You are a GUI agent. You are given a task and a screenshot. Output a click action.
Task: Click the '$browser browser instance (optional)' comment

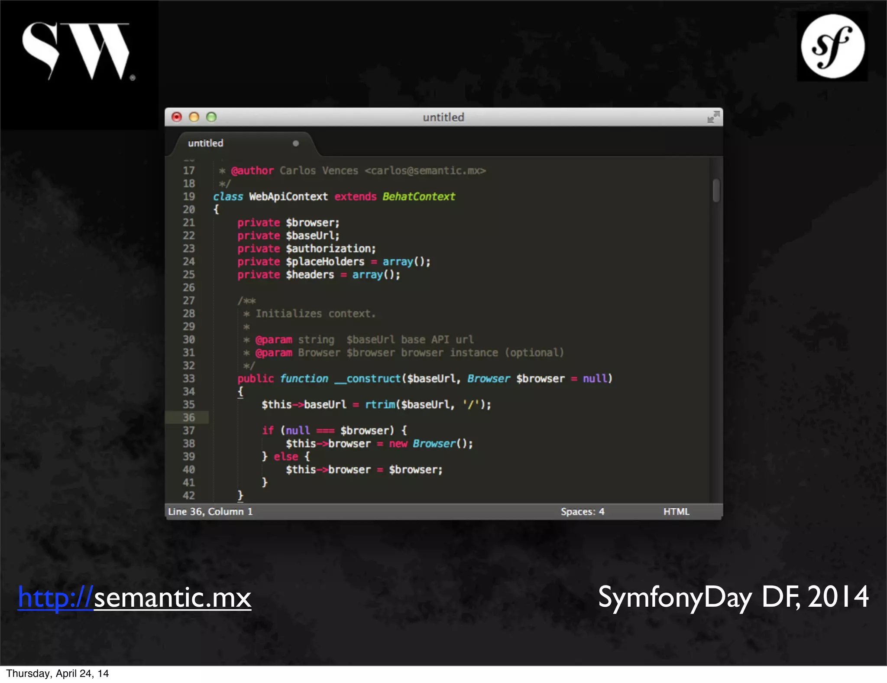coord(455,352)
